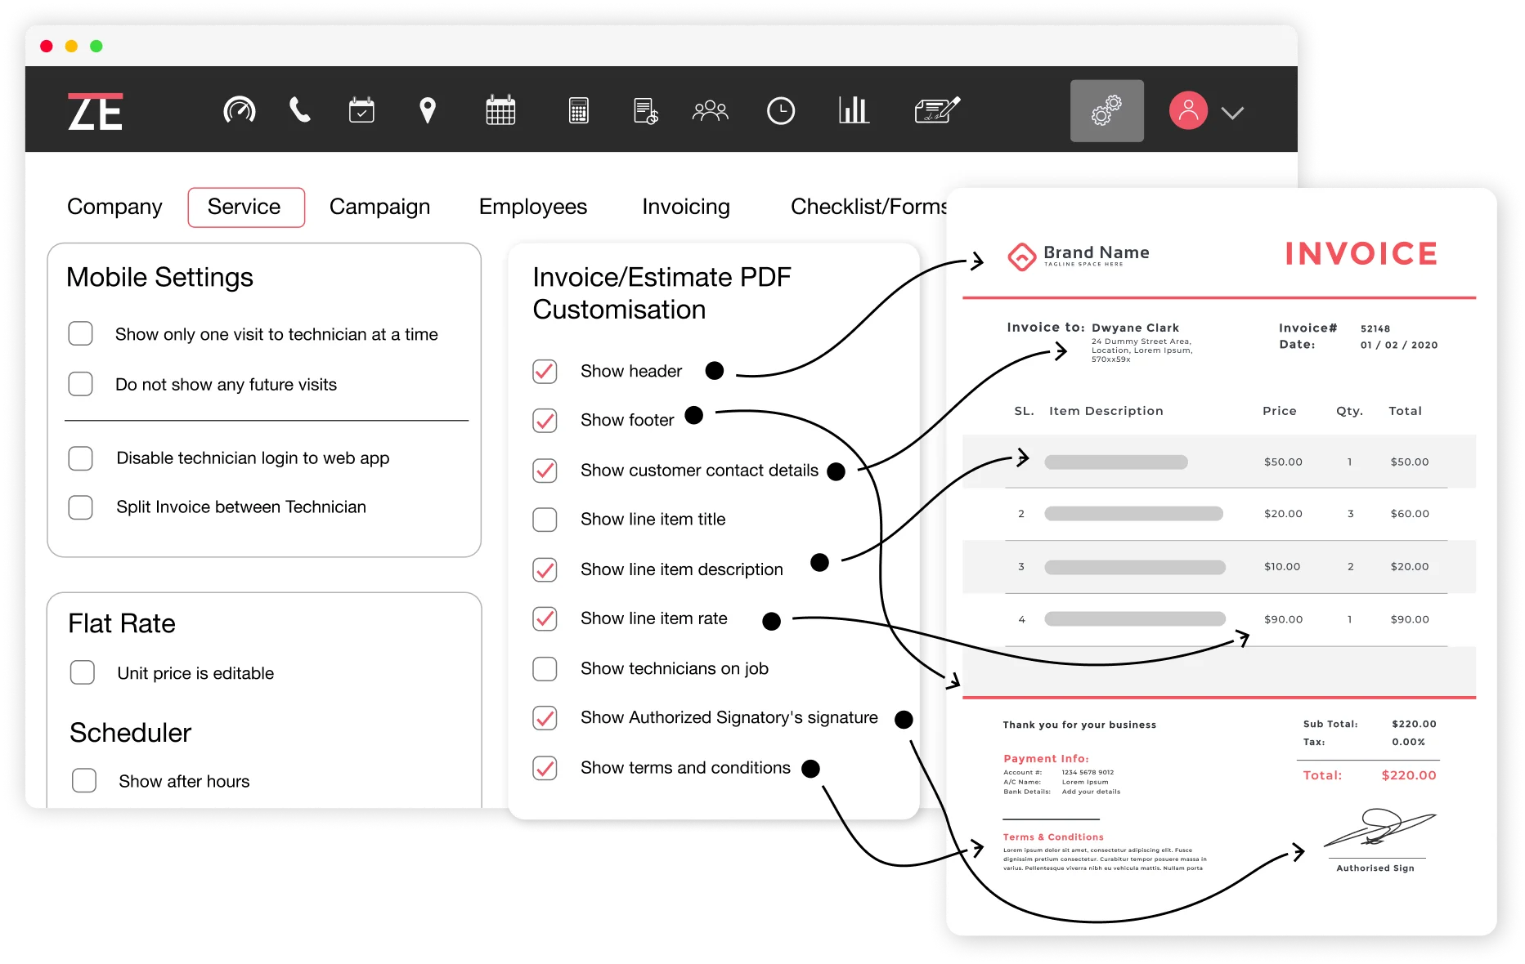1525x964 pixels.
Task: Check Show technicians on job
Action: coord(545,668)
